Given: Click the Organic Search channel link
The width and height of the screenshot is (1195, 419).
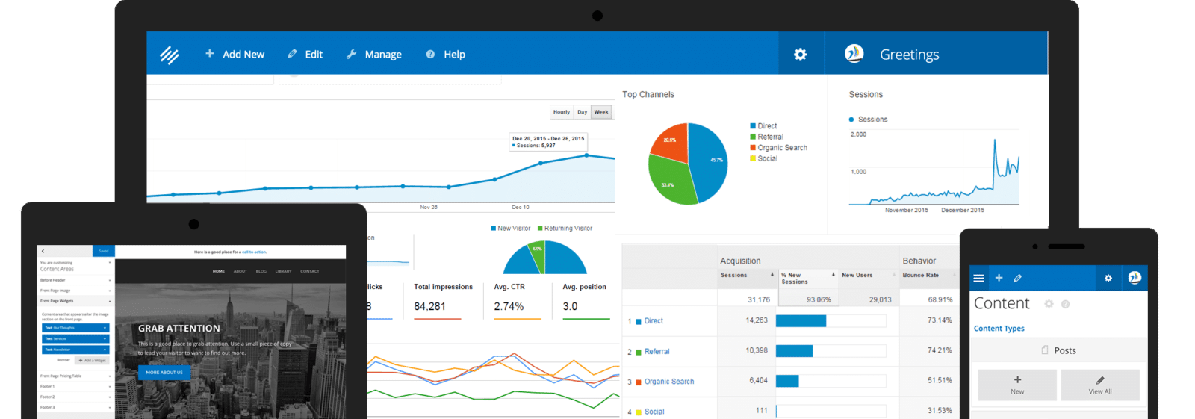Looking at the screenshot, I should coord(669,382).
